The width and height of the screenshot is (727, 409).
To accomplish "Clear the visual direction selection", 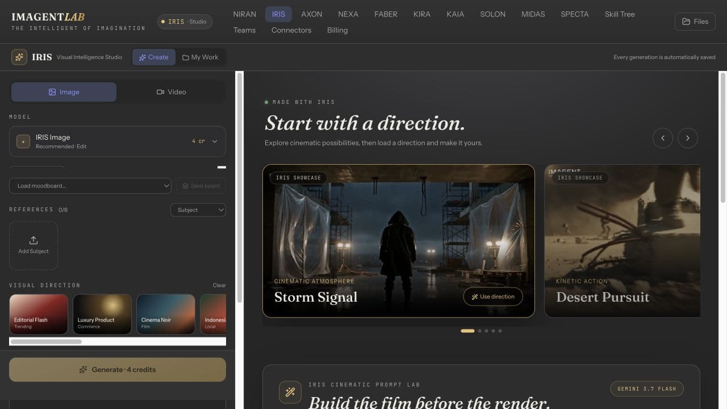I will (x=219, y=285).
